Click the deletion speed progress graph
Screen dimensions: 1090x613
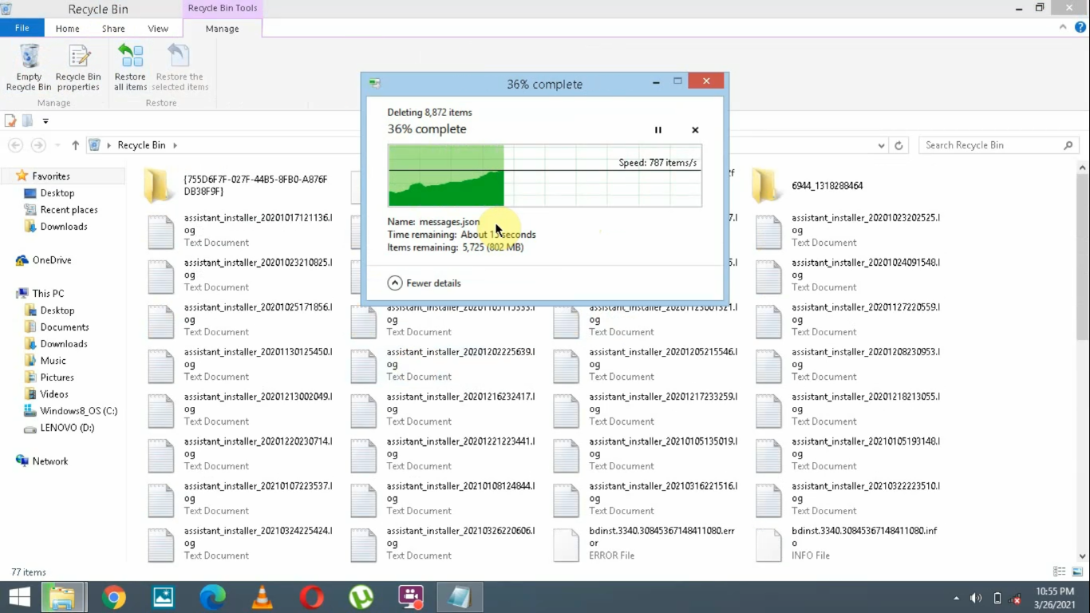[545, 176]
